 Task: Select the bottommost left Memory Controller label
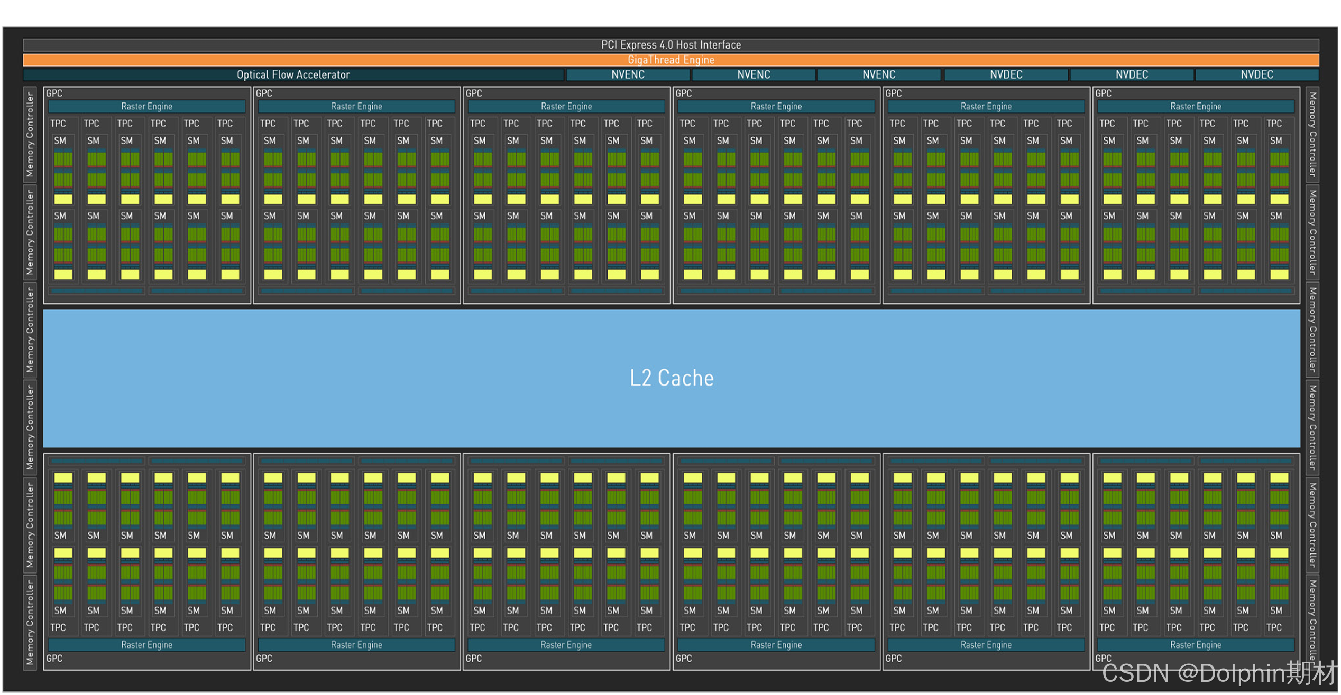coord(30,622)
